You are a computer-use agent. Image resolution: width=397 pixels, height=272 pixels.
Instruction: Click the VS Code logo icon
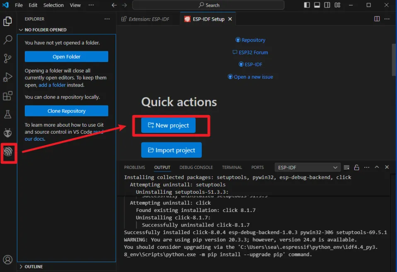pos(5,5)
